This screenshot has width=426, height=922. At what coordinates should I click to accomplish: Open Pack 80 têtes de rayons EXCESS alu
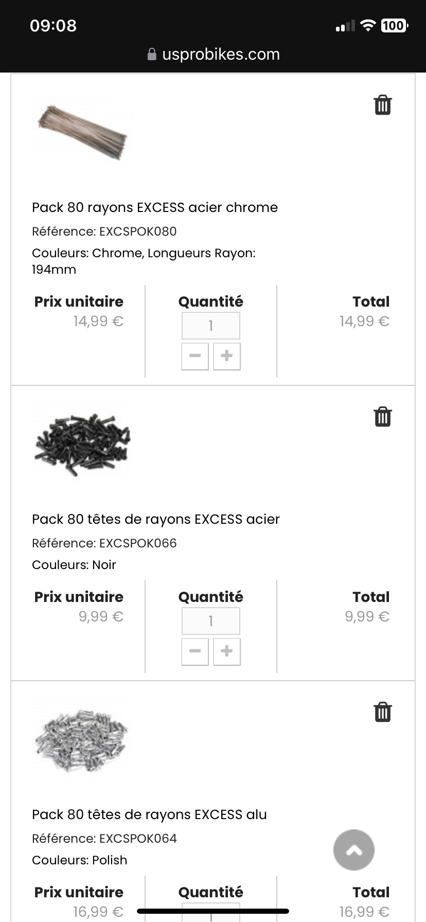(x=149, y=814)
